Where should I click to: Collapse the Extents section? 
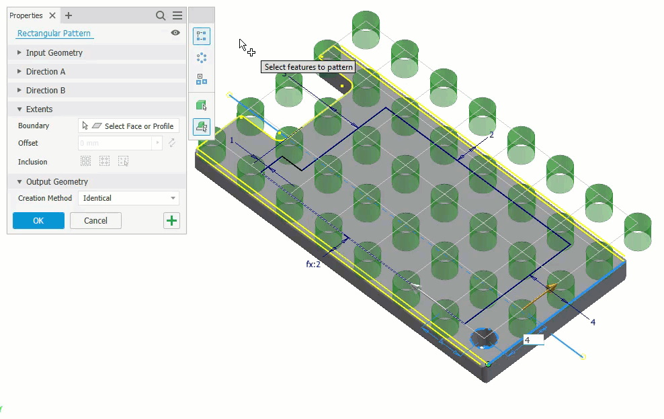click(x=97, y=109)
